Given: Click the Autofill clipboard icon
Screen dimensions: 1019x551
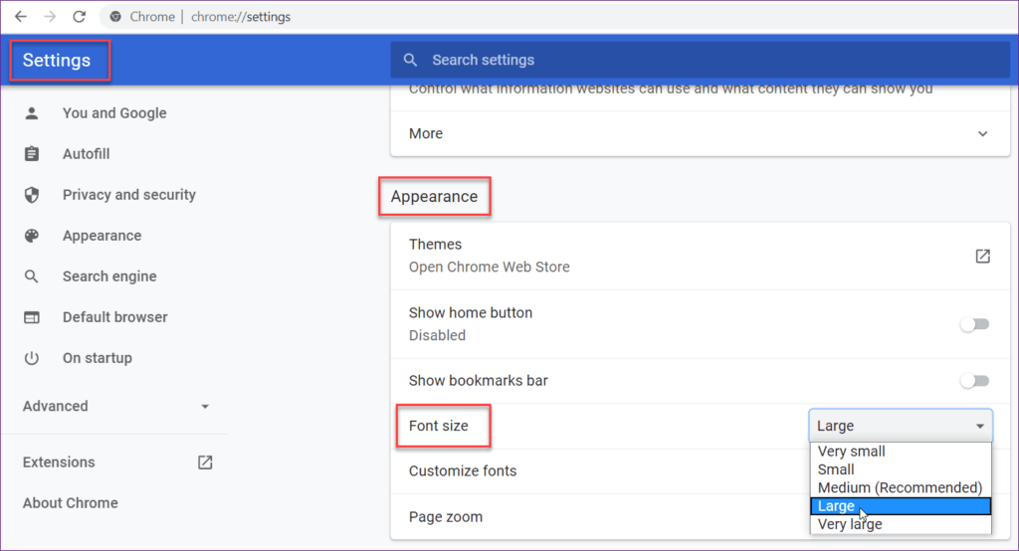Looking at the screenshot, I should pos(31,154).
